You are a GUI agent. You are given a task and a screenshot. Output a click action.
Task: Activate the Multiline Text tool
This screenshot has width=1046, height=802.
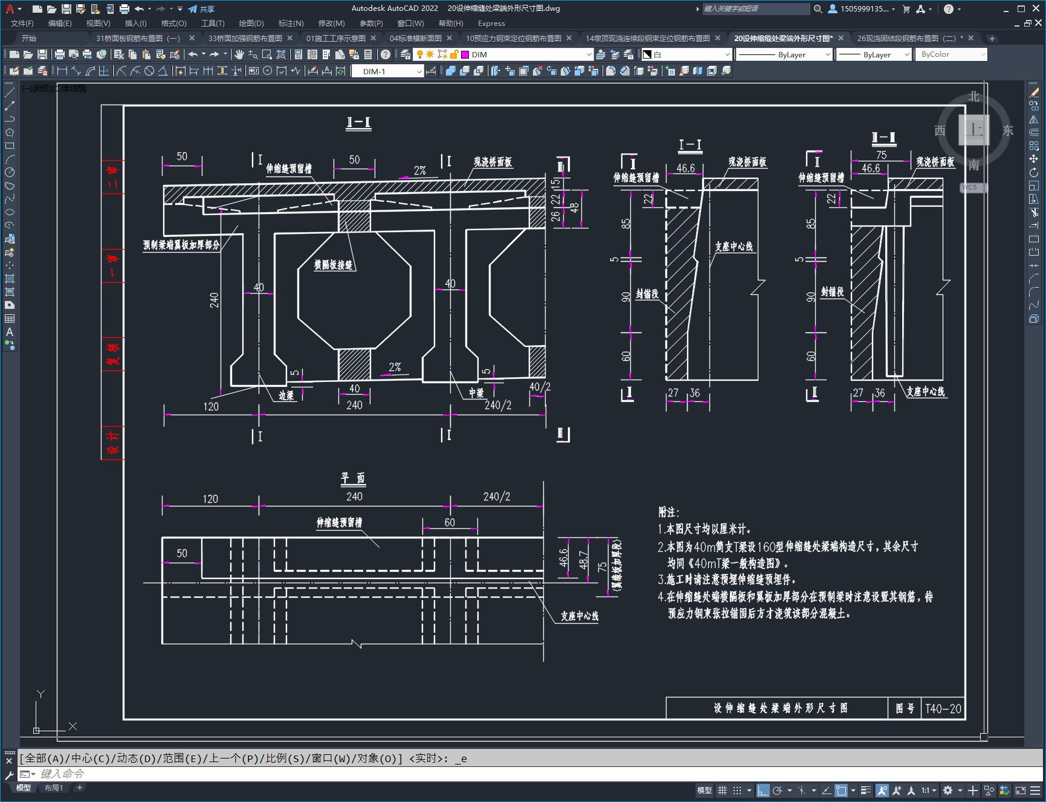(10, 332)
